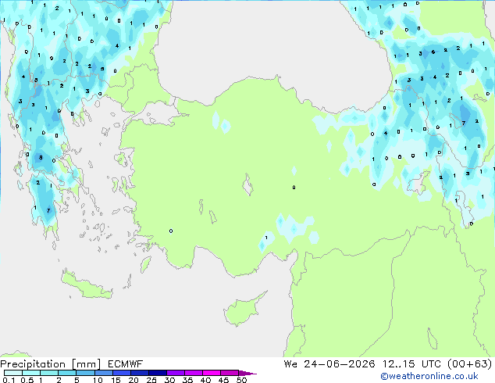
Task: Open the weatheronline.co.uk copyright link
Action: click(429, 376)
